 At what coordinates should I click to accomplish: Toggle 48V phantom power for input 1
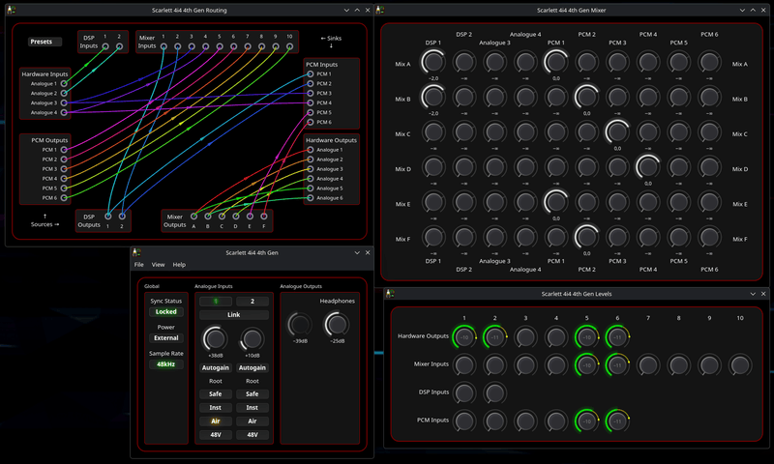point(215,435)
